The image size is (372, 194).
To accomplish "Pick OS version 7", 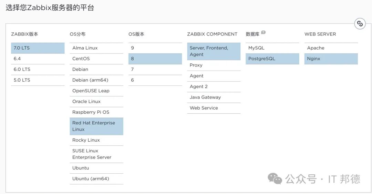I will [155, 69].
